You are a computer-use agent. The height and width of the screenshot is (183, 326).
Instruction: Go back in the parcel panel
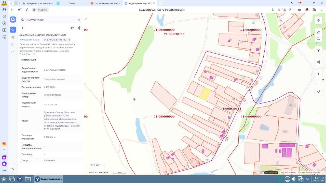coord(23,28)
